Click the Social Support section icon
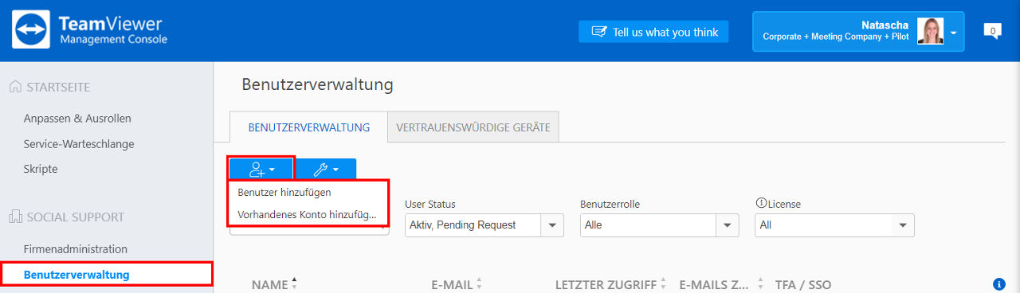1020x293 pixels. 15,217
